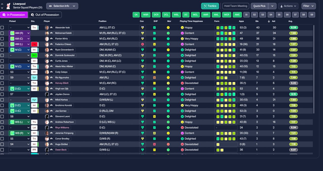Image resolution: width=323 pixels, height=171 pixels.
Task: Click the Quick Pick button
Action: tap(259, 6)
